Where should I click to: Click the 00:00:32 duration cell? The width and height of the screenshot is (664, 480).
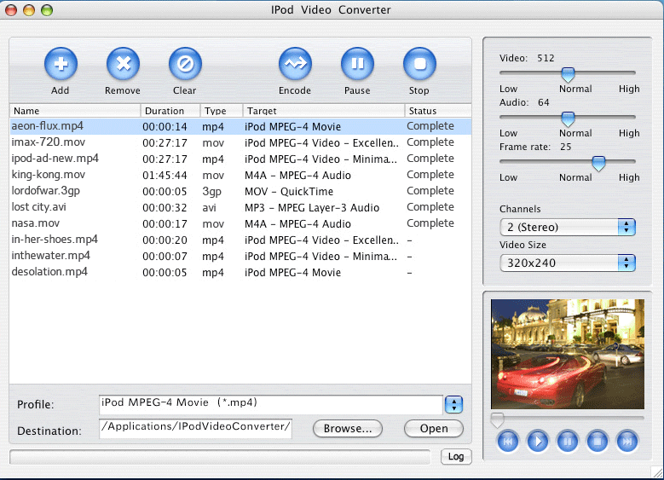[165, 207]
